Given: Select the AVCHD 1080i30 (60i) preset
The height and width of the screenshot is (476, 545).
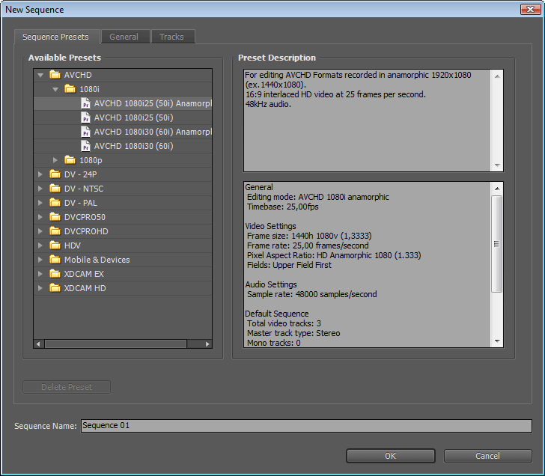Looking at the screenshot, I should point(123,146).
